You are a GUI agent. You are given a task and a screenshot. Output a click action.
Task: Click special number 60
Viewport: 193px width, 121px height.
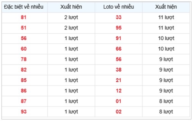coord(23,49)
